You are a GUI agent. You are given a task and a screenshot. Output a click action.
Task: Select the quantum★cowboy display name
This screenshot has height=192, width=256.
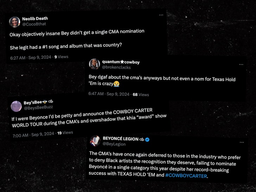[121, 62]
